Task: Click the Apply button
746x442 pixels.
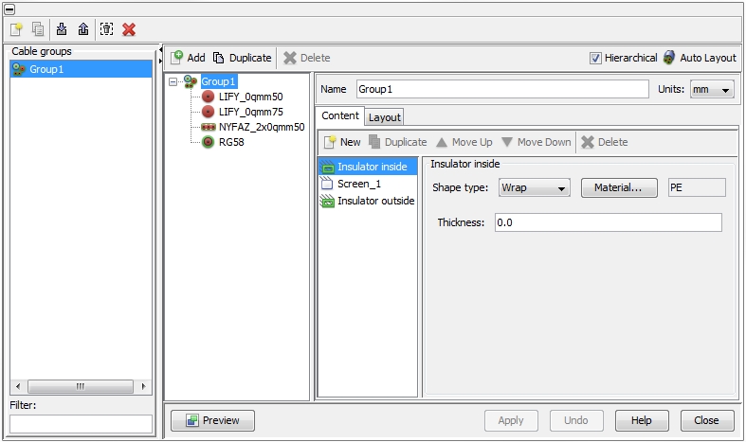Action: pos(511,420)
